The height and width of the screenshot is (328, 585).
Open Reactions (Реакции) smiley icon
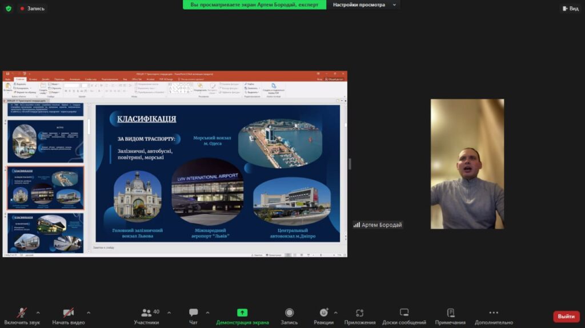(323, 313)
